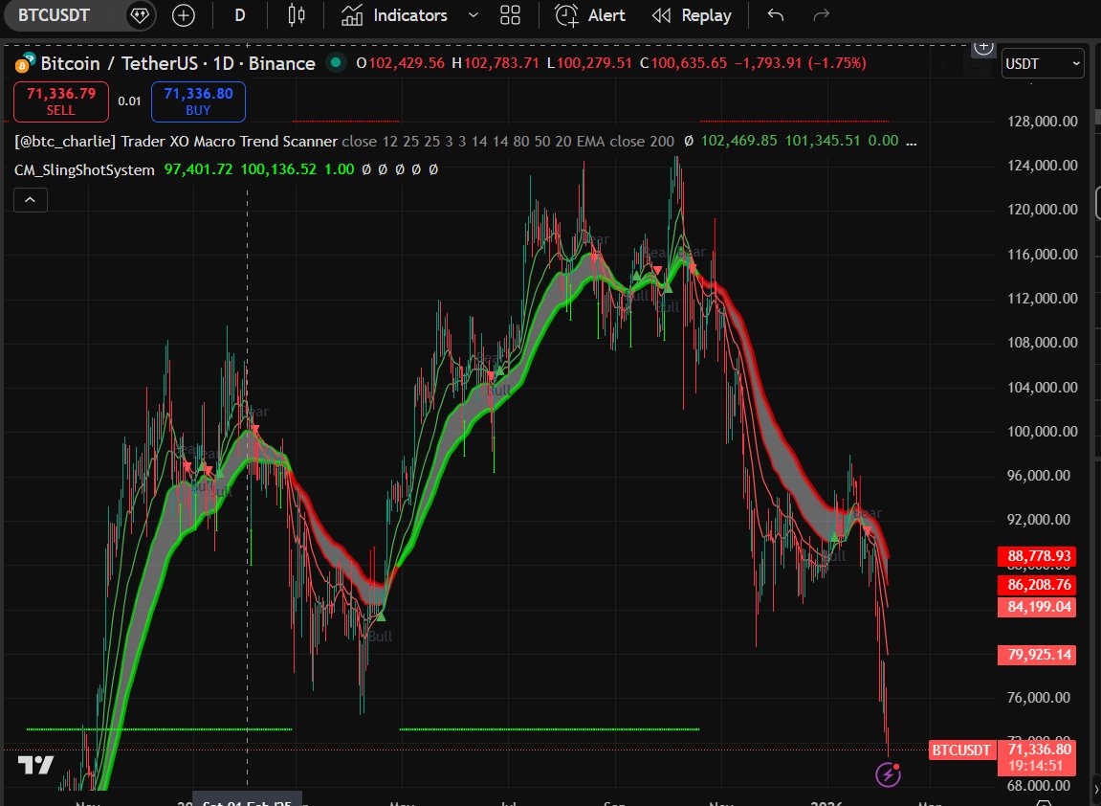
Task: Click the diamond premium badge icon
Action: click(x=140, y=14)
